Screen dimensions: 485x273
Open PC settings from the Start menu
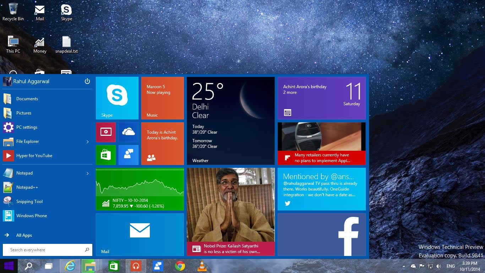[27, 127]
